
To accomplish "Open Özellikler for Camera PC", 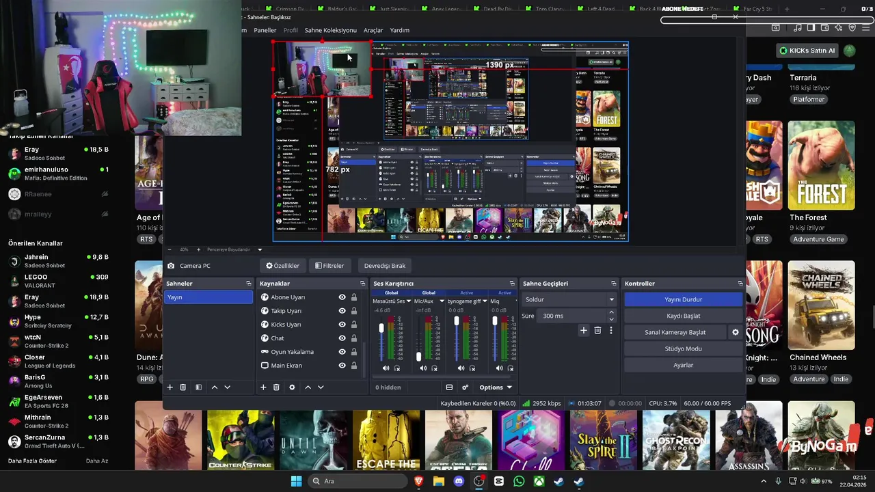I will [x=282, y=266].
